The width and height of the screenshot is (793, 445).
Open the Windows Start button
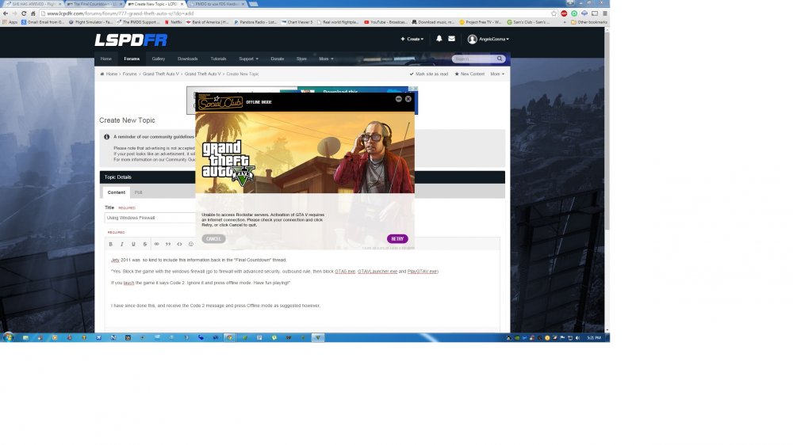point(8,337)
